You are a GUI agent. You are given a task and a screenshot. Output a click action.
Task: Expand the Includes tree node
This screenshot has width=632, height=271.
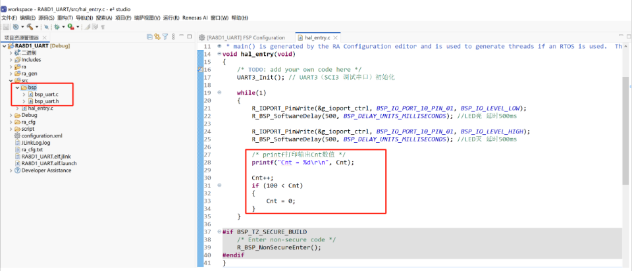[x=11, y=60]
